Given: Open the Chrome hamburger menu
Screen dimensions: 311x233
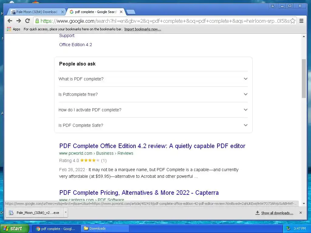Looking at the screenshot, I should [301, 21].
